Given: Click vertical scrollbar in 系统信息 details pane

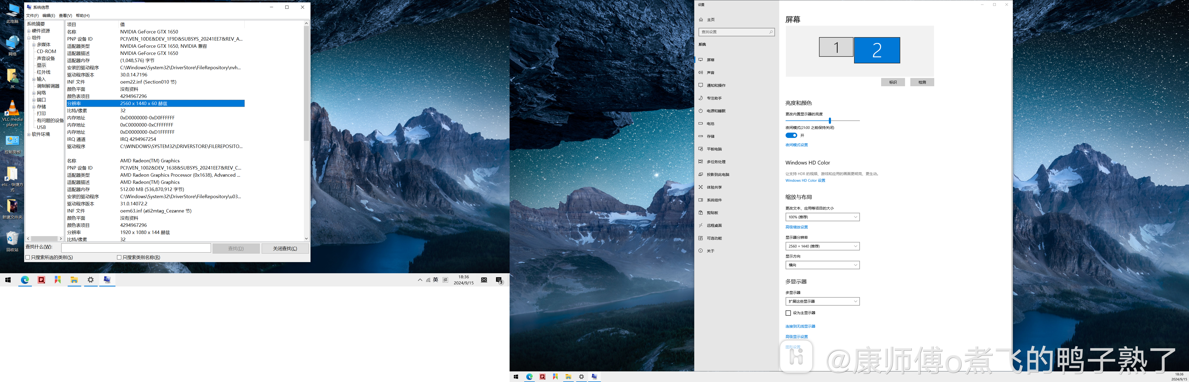Looking at the screenshot, I should click(x=306, y=84).
